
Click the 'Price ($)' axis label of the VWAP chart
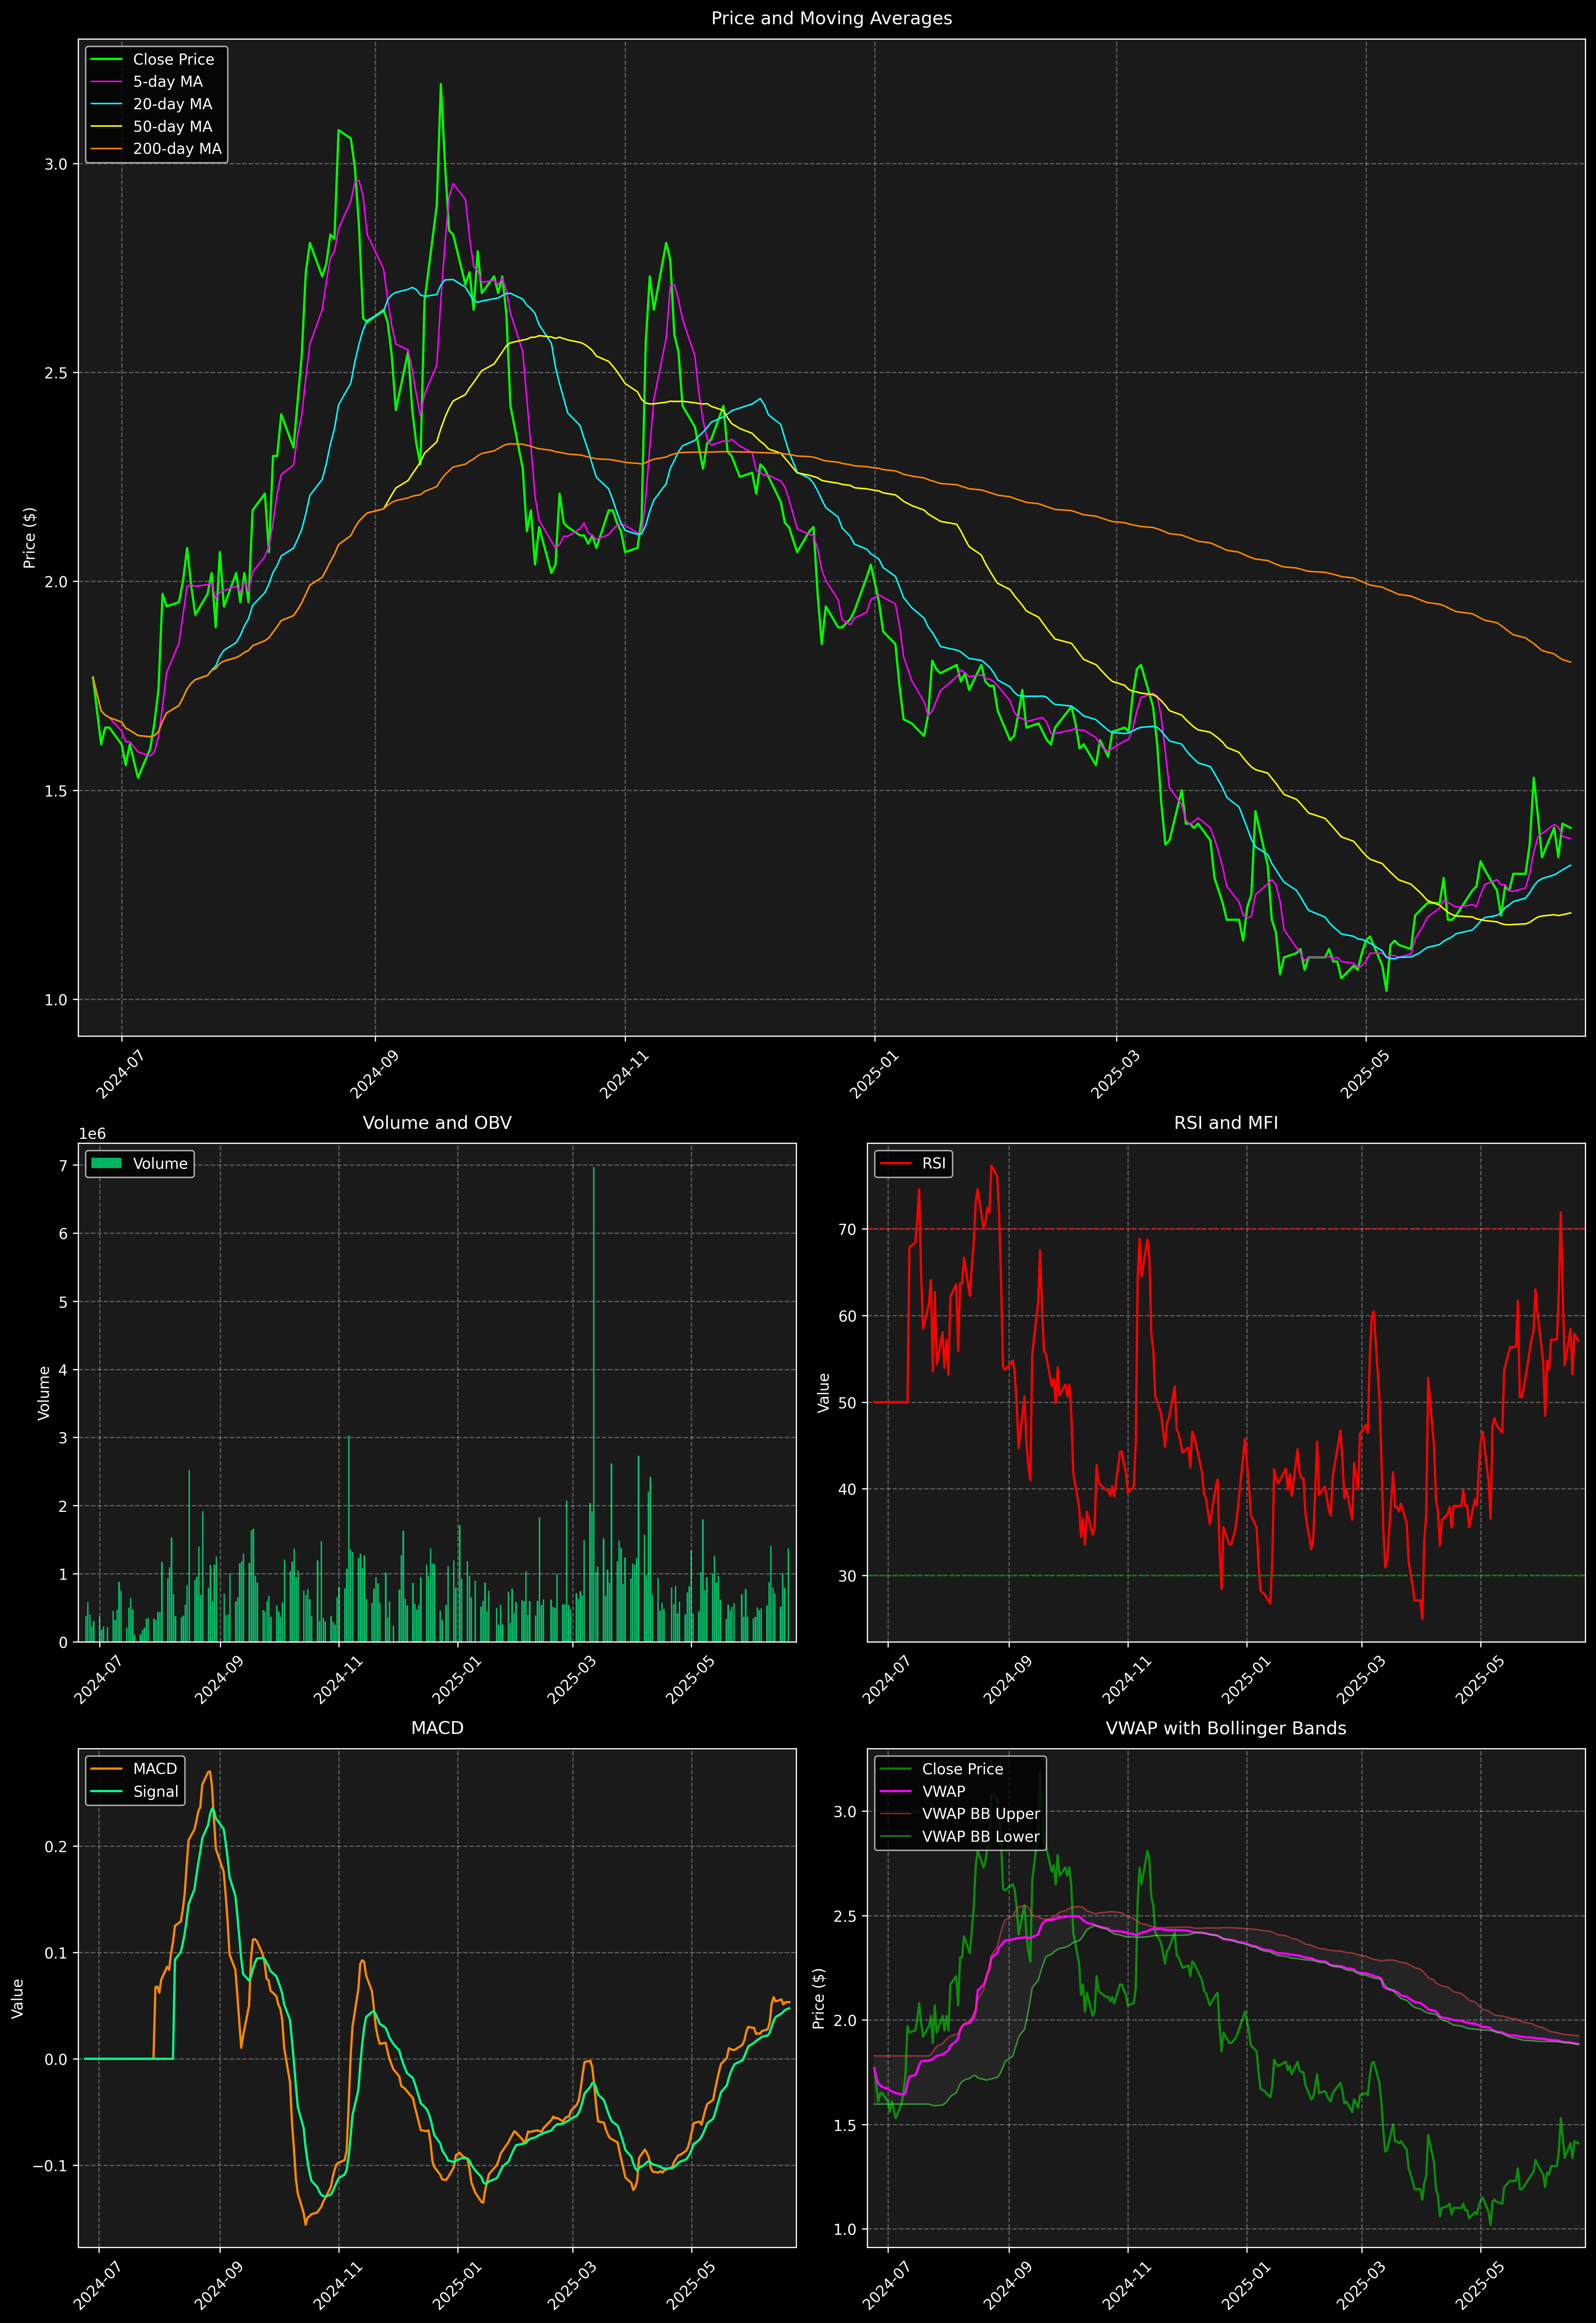[819, 1998]
